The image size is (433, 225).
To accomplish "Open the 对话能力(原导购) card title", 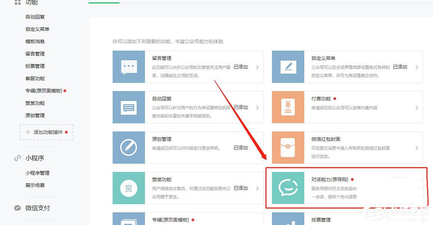I will (x=330, y=180).
